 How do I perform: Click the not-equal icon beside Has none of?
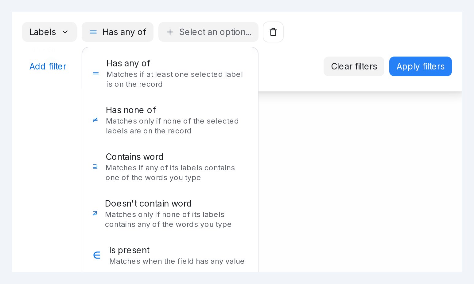(95, 120)
